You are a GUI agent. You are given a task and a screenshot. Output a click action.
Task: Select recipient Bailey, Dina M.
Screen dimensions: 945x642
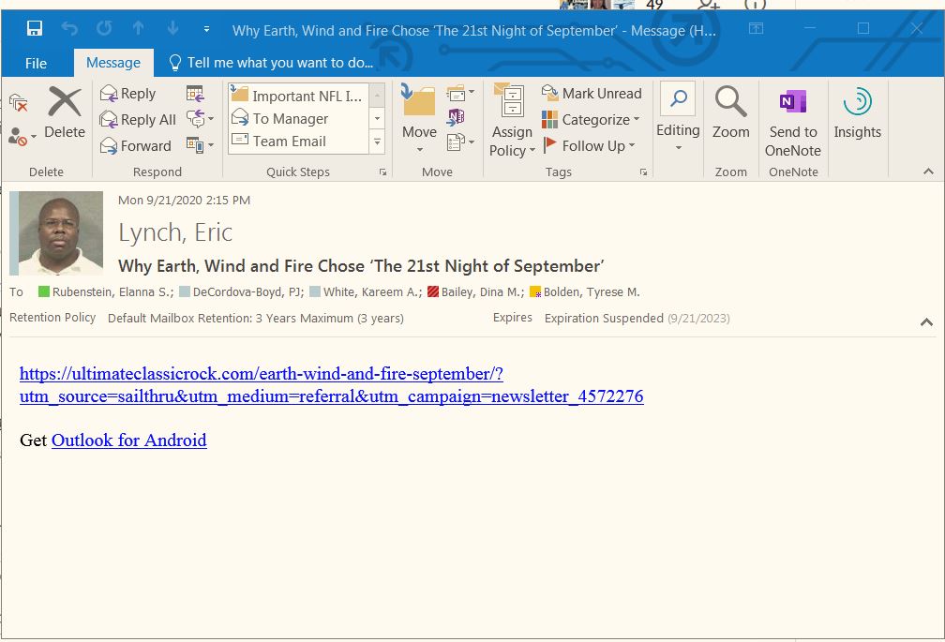(x=481, y=292)
